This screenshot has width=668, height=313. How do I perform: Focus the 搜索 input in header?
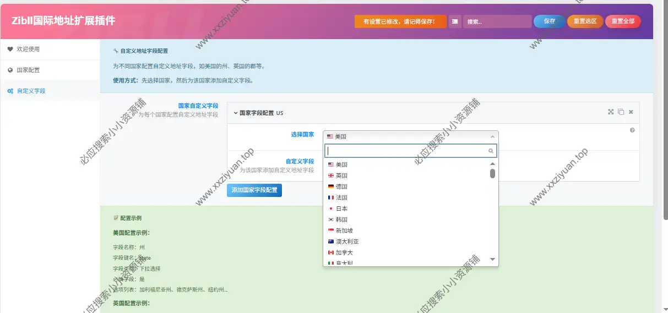click(x=497, y=21)
